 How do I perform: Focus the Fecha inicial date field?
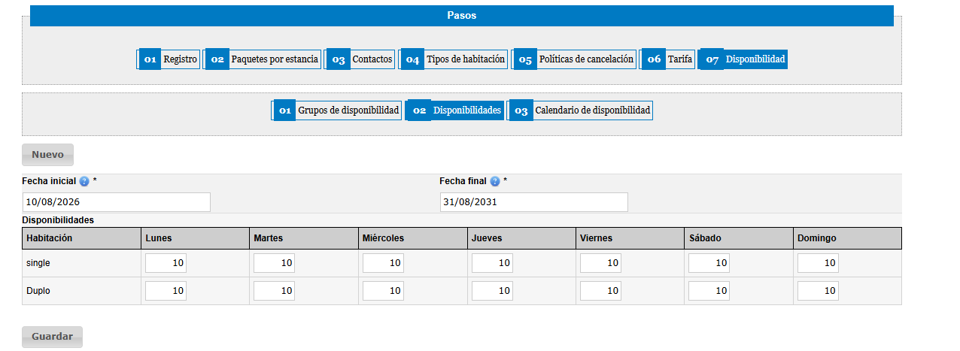pyautogui.click(x=117, y=202)
